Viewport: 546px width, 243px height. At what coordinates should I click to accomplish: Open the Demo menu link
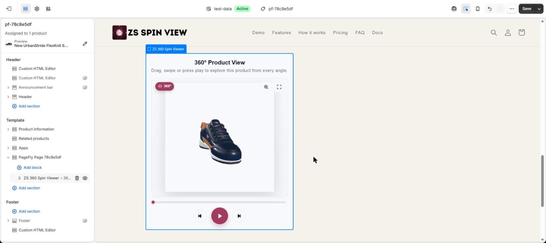pos(258,32)
